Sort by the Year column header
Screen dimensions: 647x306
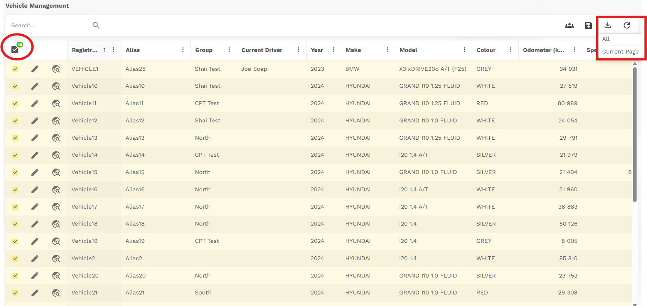tap(317, 50)
